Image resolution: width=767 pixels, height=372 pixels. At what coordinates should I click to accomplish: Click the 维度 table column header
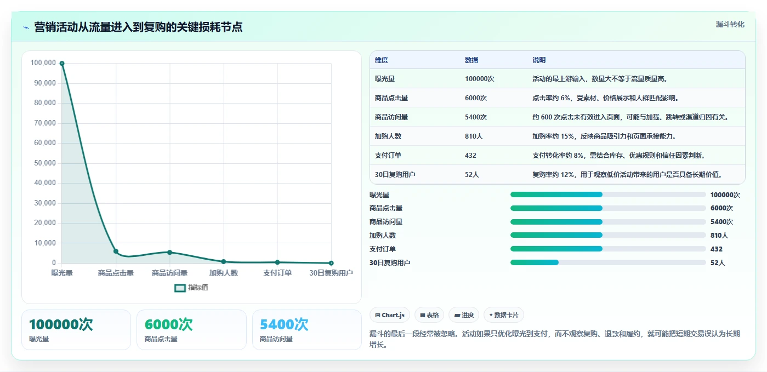[382, 60]
